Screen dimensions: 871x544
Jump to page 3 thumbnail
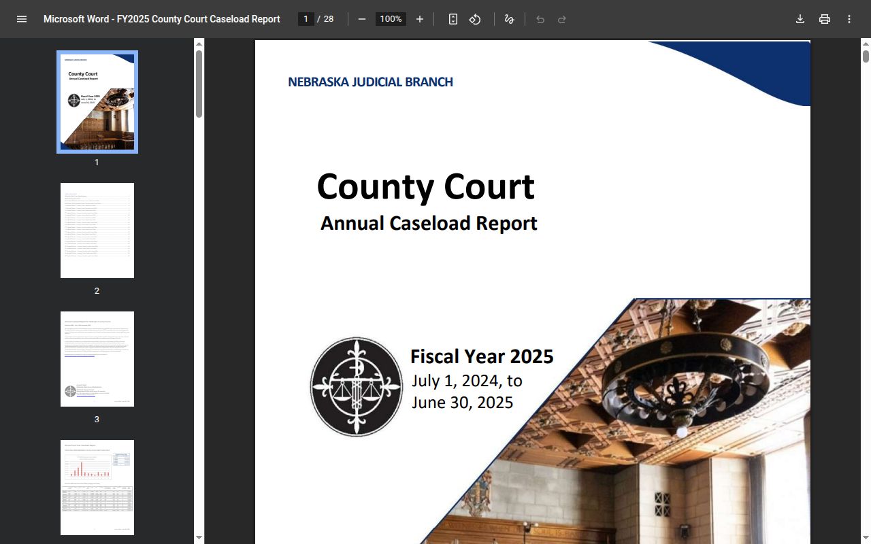[97, 359]
